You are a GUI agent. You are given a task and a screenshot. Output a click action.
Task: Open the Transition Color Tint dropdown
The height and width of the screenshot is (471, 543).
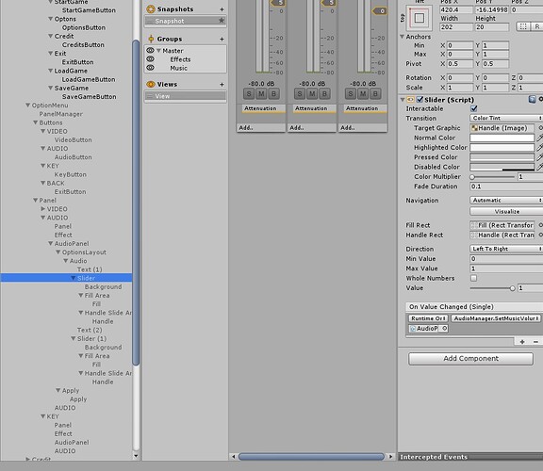(506, 119)
